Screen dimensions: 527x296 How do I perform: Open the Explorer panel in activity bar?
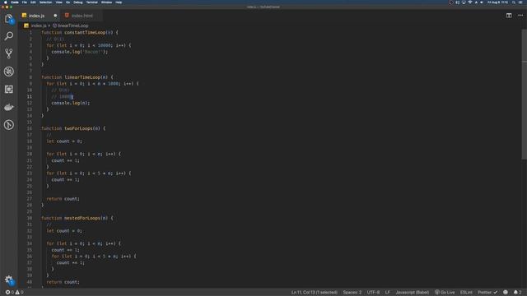tap(9, 19)
